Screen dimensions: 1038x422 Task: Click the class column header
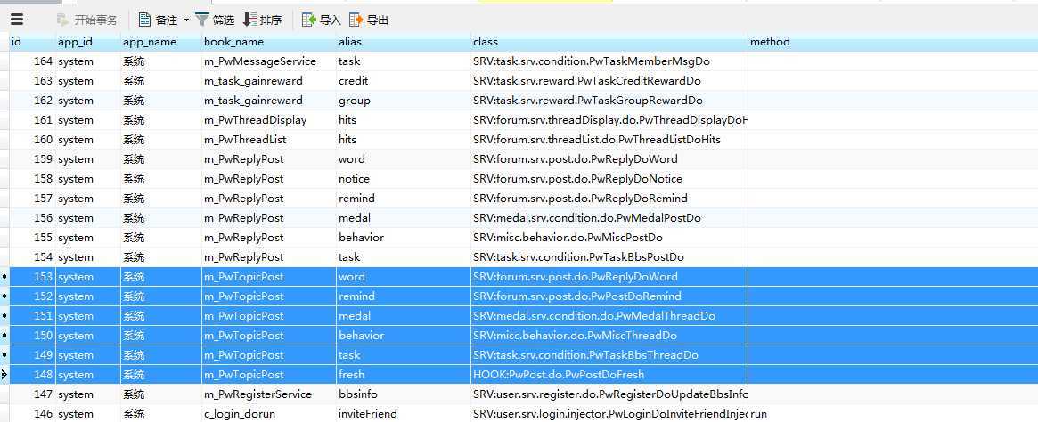(609, 42)
